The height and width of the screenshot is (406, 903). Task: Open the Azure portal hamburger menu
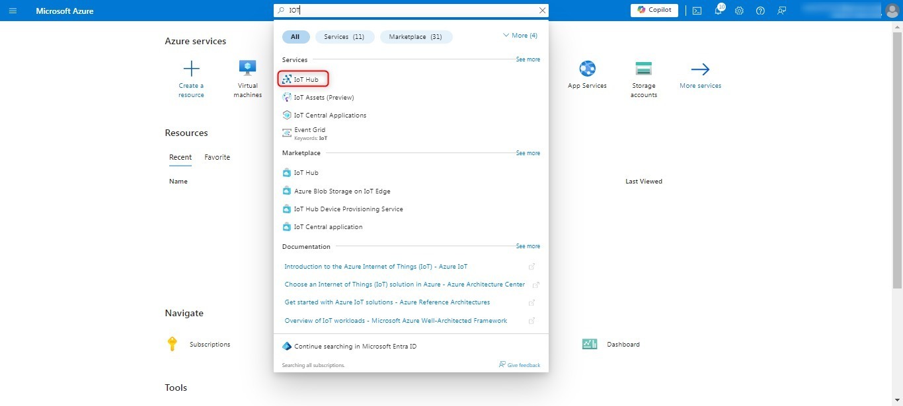click(13, 11)
